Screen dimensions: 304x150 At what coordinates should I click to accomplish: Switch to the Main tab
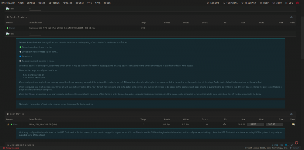pos(21,3)
